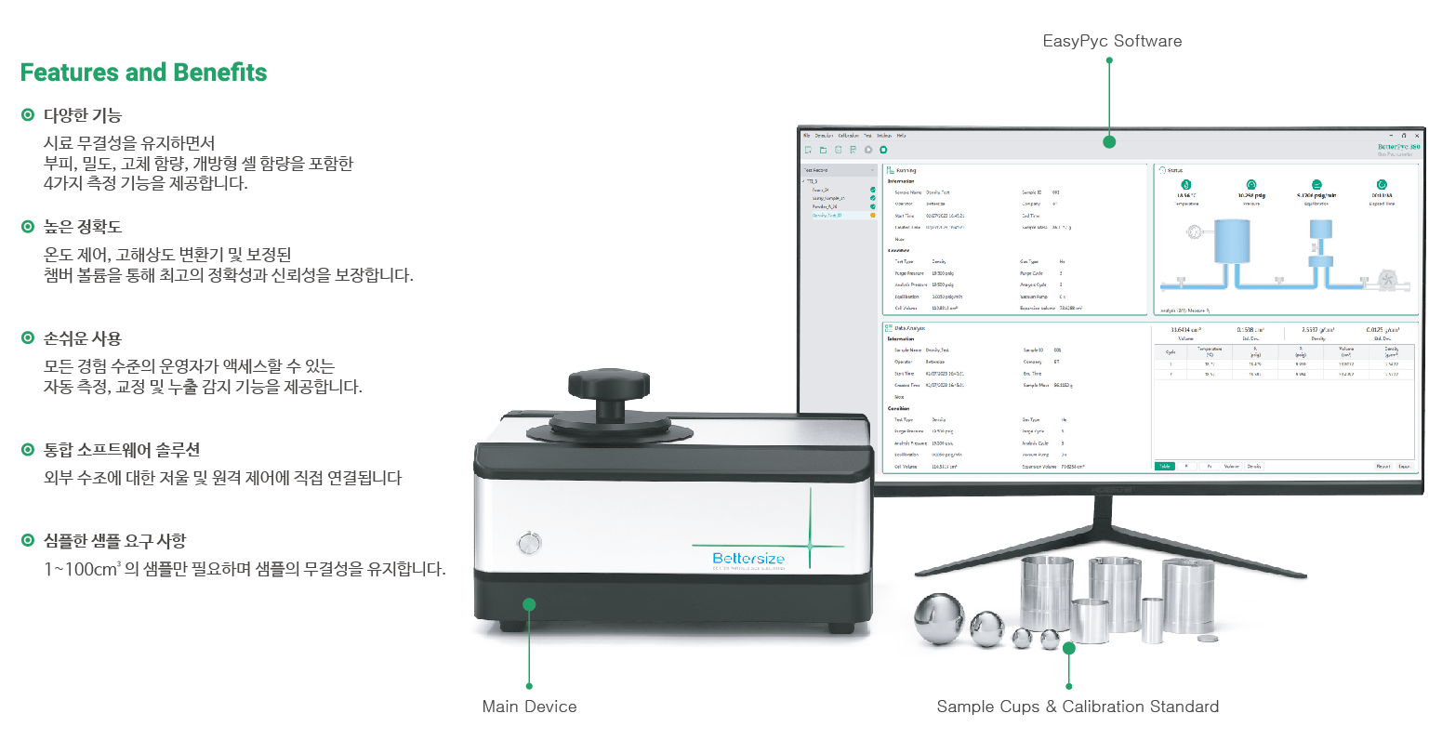1442x740 pixels.
Task: Click the Report button
Action: pos(1382,466)
